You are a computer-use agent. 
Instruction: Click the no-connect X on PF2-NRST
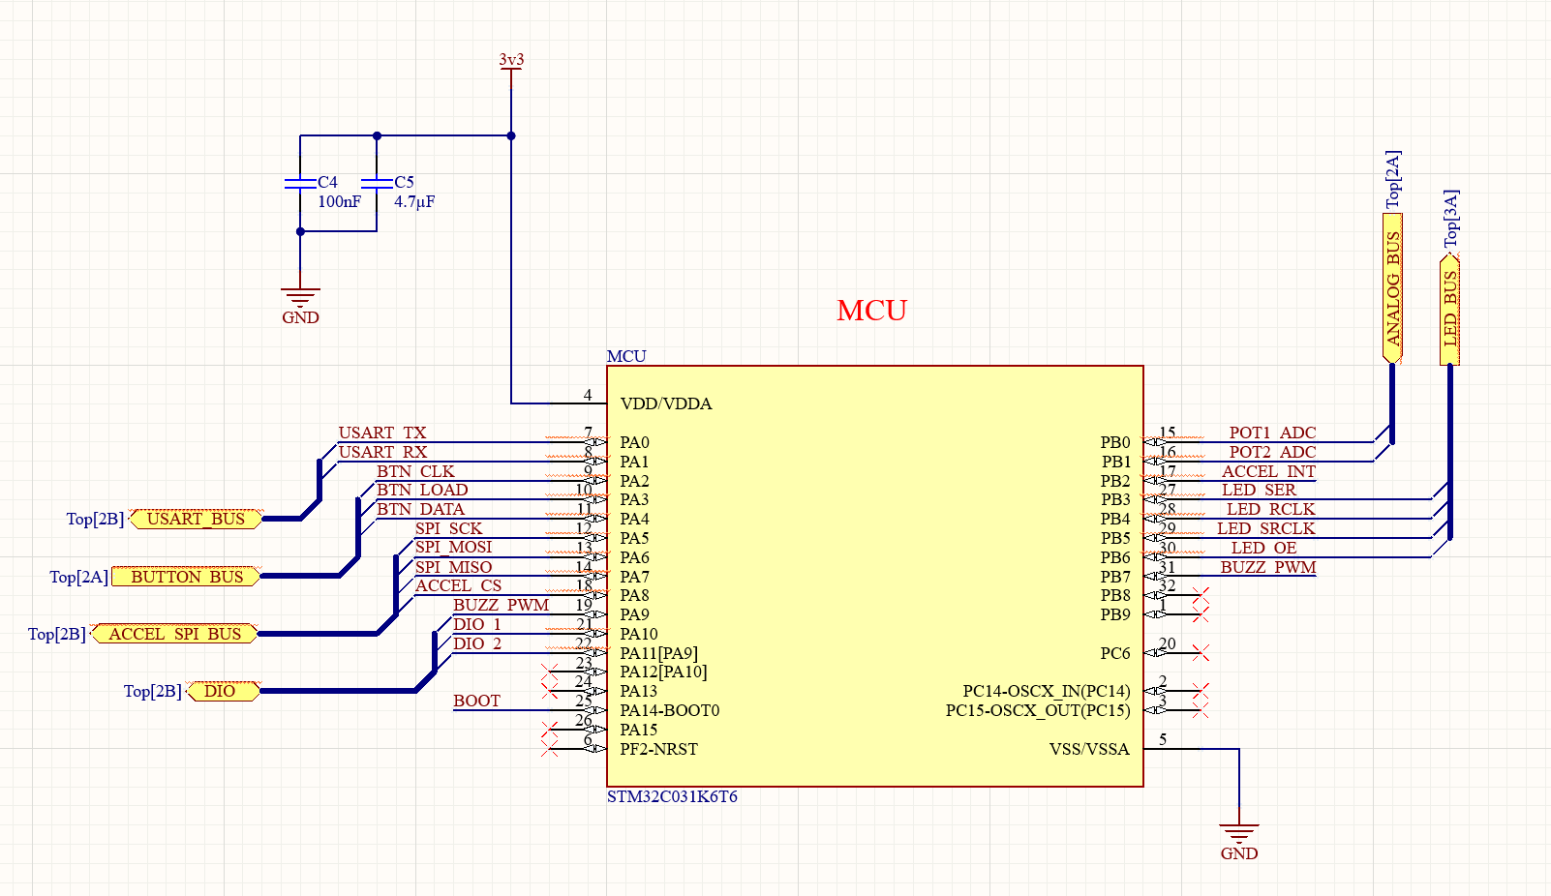550,749
